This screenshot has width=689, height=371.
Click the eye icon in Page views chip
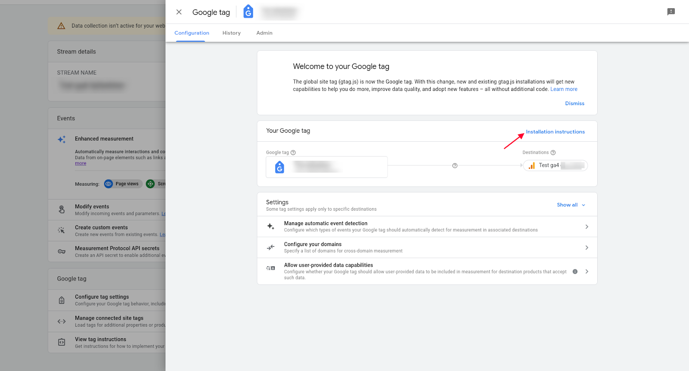109,184
